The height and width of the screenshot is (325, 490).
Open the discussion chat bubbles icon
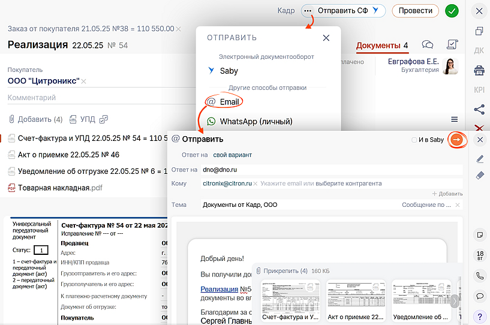pos(428,45)
